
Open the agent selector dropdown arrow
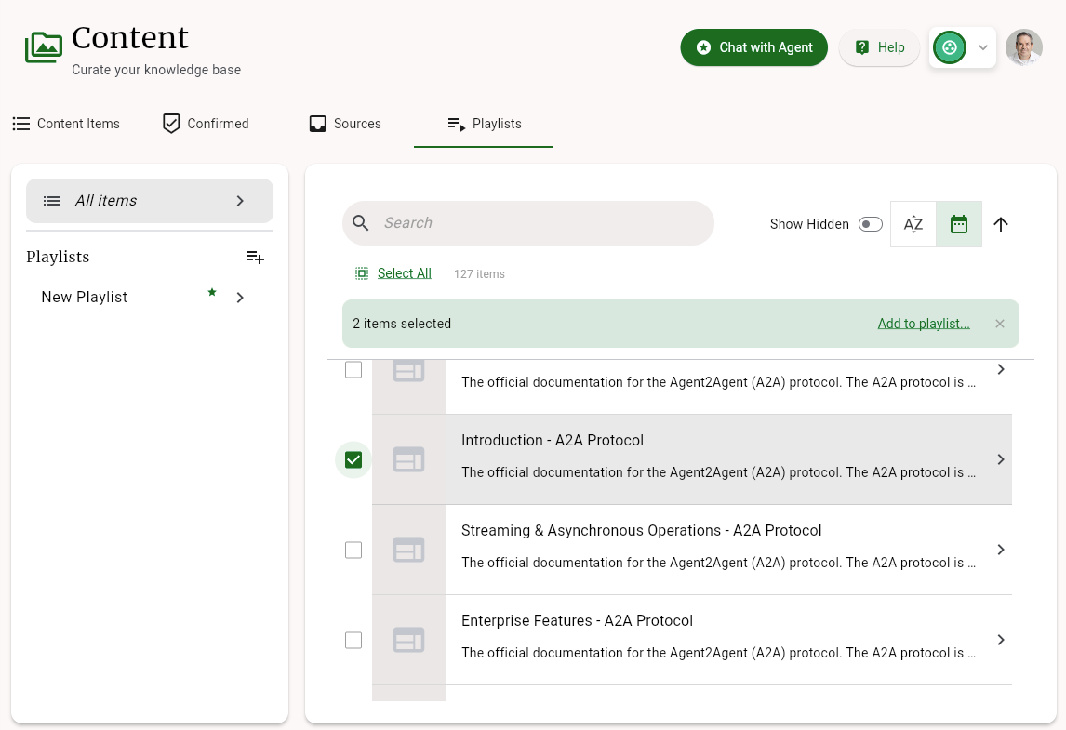pyautogui.click(x=983, y=47)
